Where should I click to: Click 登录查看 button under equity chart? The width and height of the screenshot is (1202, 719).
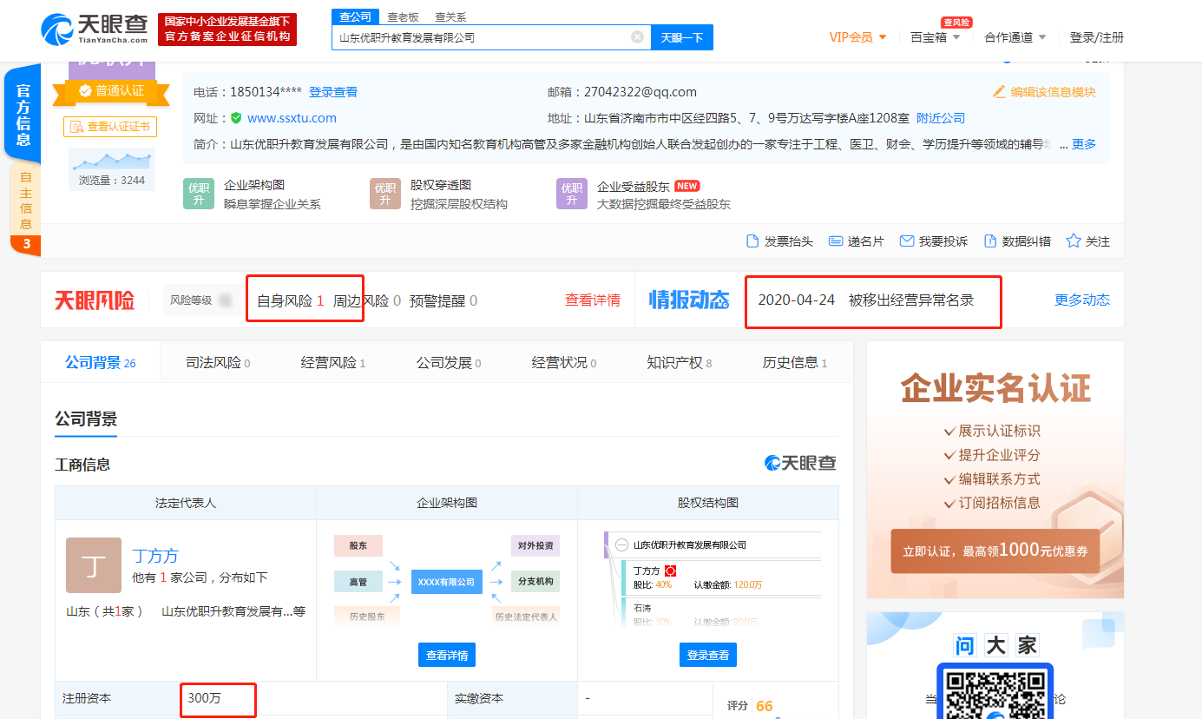pyautogui.click(x=708, y=655)
